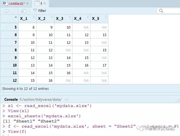Click X_5 value 17 in row 10
Screen dimensions: 180x136
[x=104, y=65]
